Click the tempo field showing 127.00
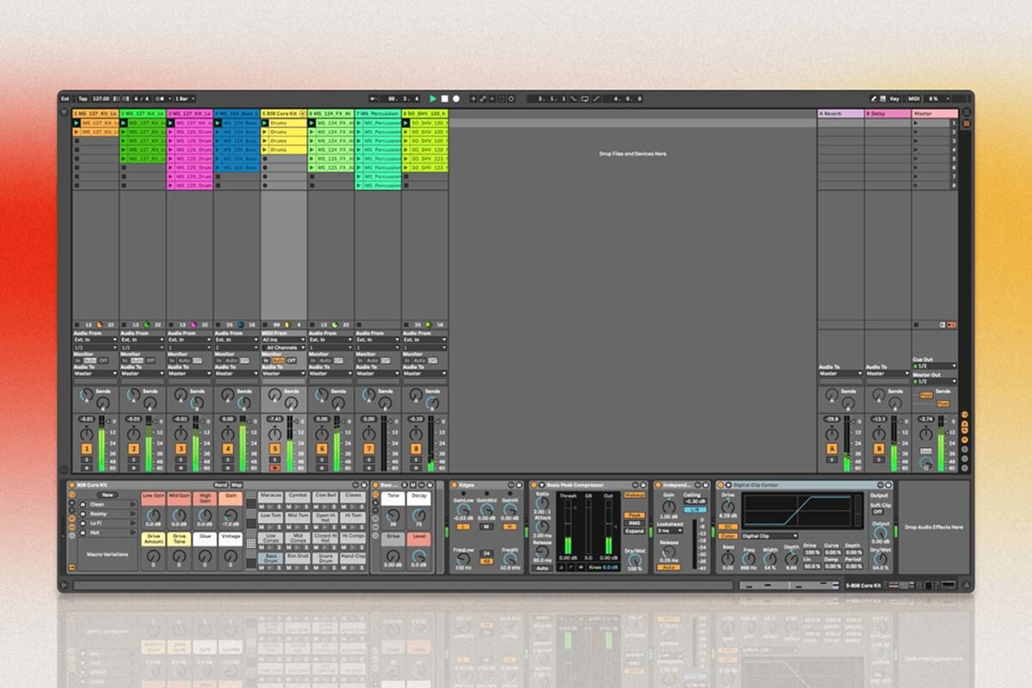 [101, 99]
